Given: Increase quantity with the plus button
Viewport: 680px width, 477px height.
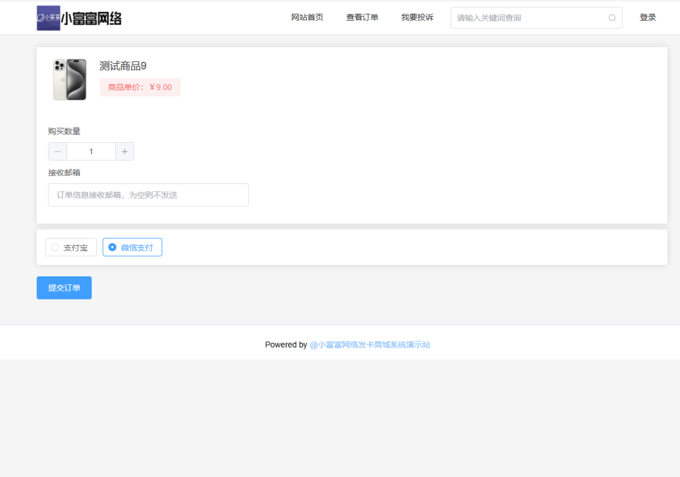Looking at the screenshot, I should [x=125, y=151].
